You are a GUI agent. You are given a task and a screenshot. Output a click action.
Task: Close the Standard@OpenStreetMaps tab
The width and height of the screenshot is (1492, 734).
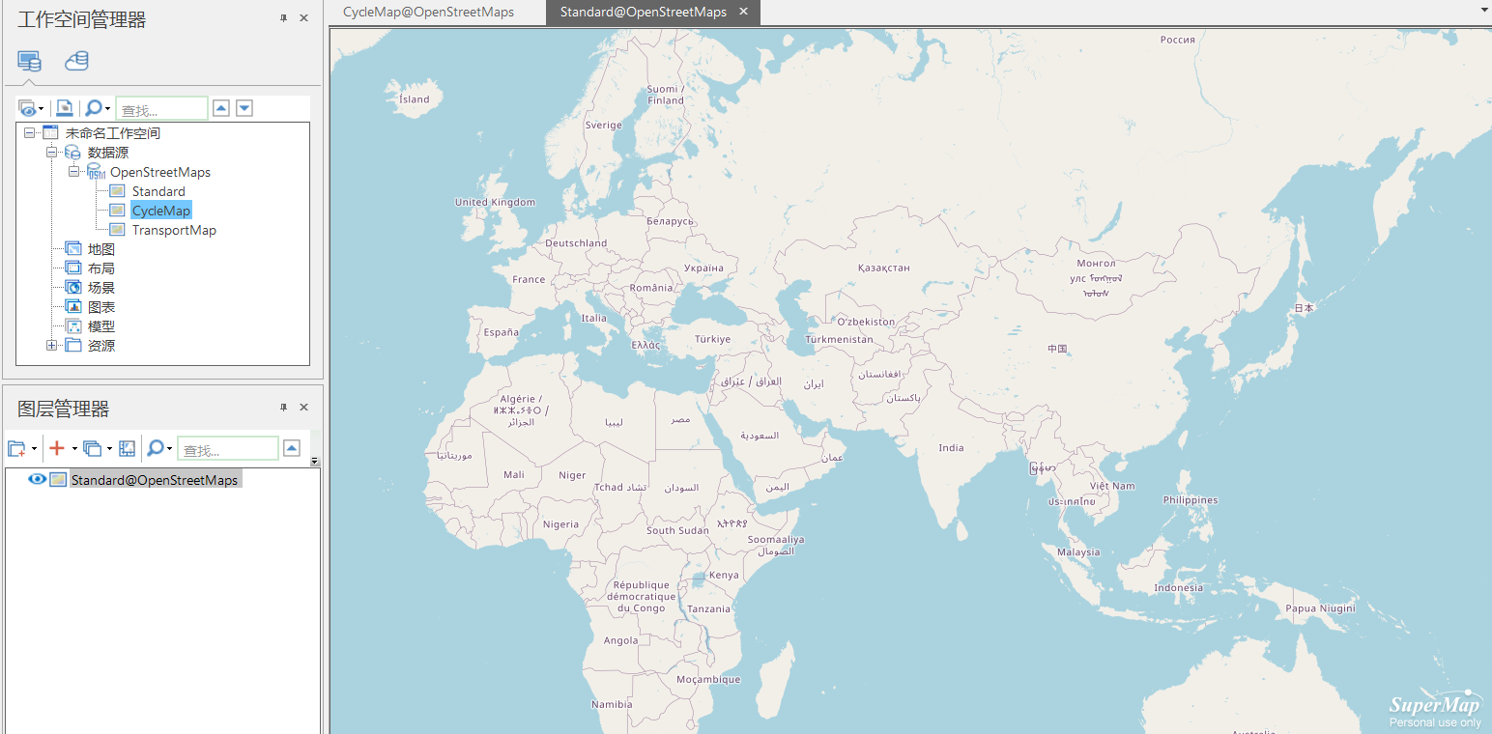[x=743, y=12]
